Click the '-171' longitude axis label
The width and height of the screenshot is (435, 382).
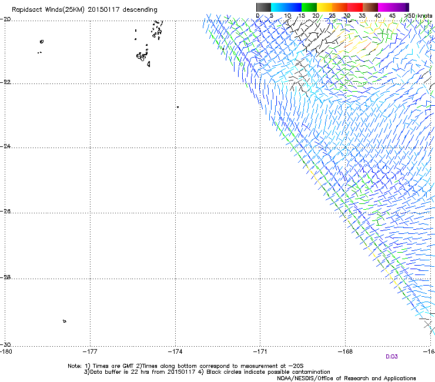click(260, 351)
